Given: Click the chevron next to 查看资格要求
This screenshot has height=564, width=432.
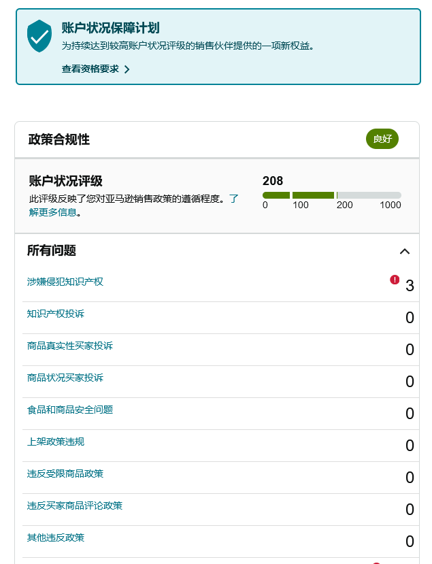Looking at the screenshot, I should click(x=127, y=69).
